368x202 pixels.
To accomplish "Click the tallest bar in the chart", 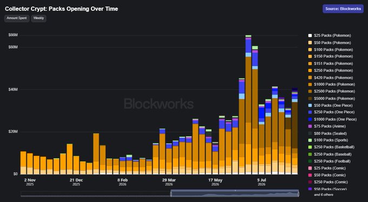I will 248,105.
